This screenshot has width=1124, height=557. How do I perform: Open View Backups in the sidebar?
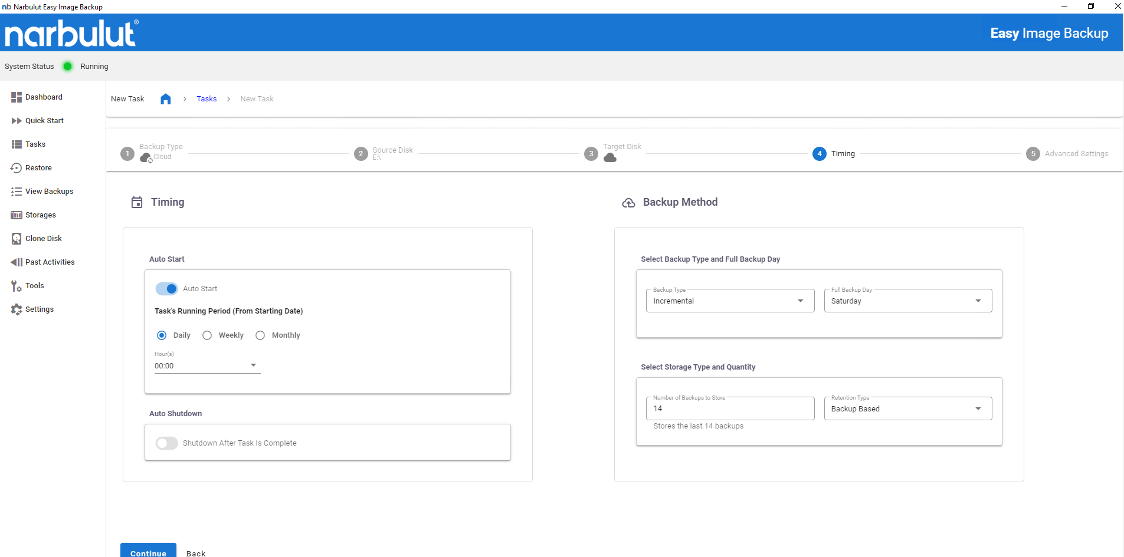coord(49,192)
